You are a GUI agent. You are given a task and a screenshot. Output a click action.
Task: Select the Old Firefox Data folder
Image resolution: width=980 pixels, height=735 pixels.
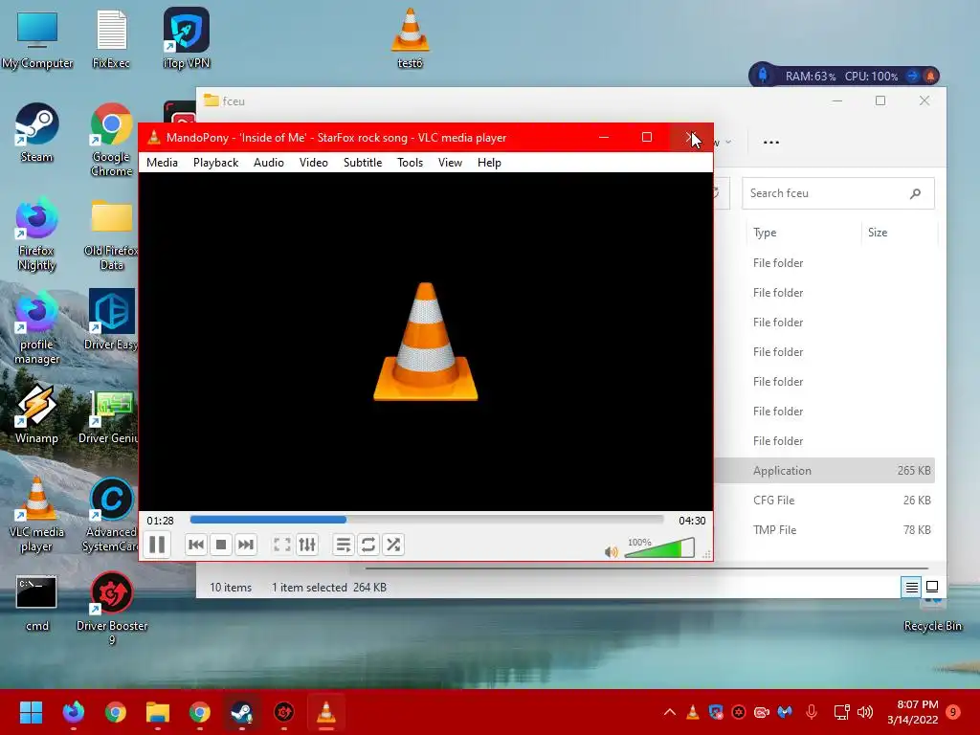pyautogui.click(x=111, y=234)
